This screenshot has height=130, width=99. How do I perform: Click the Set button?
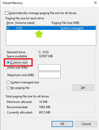pos(83,88)
